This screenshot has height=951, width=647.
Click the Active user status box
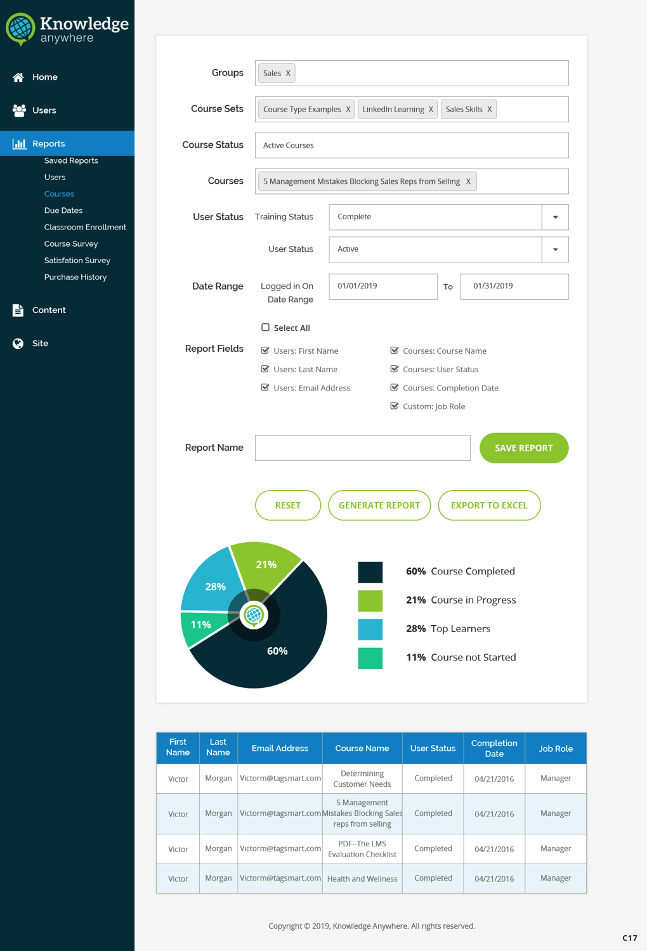pyautogui.click(x=435, y=249)
